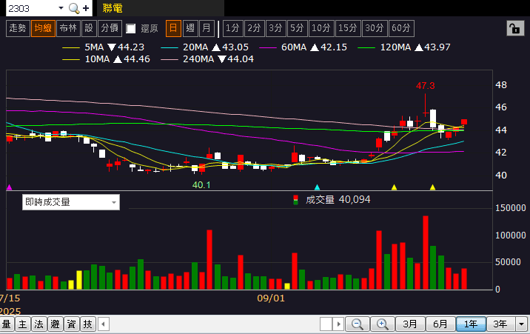Screen dimensions: 530x334
Task: Click the lock icon at top right
Action: point(513,28)
